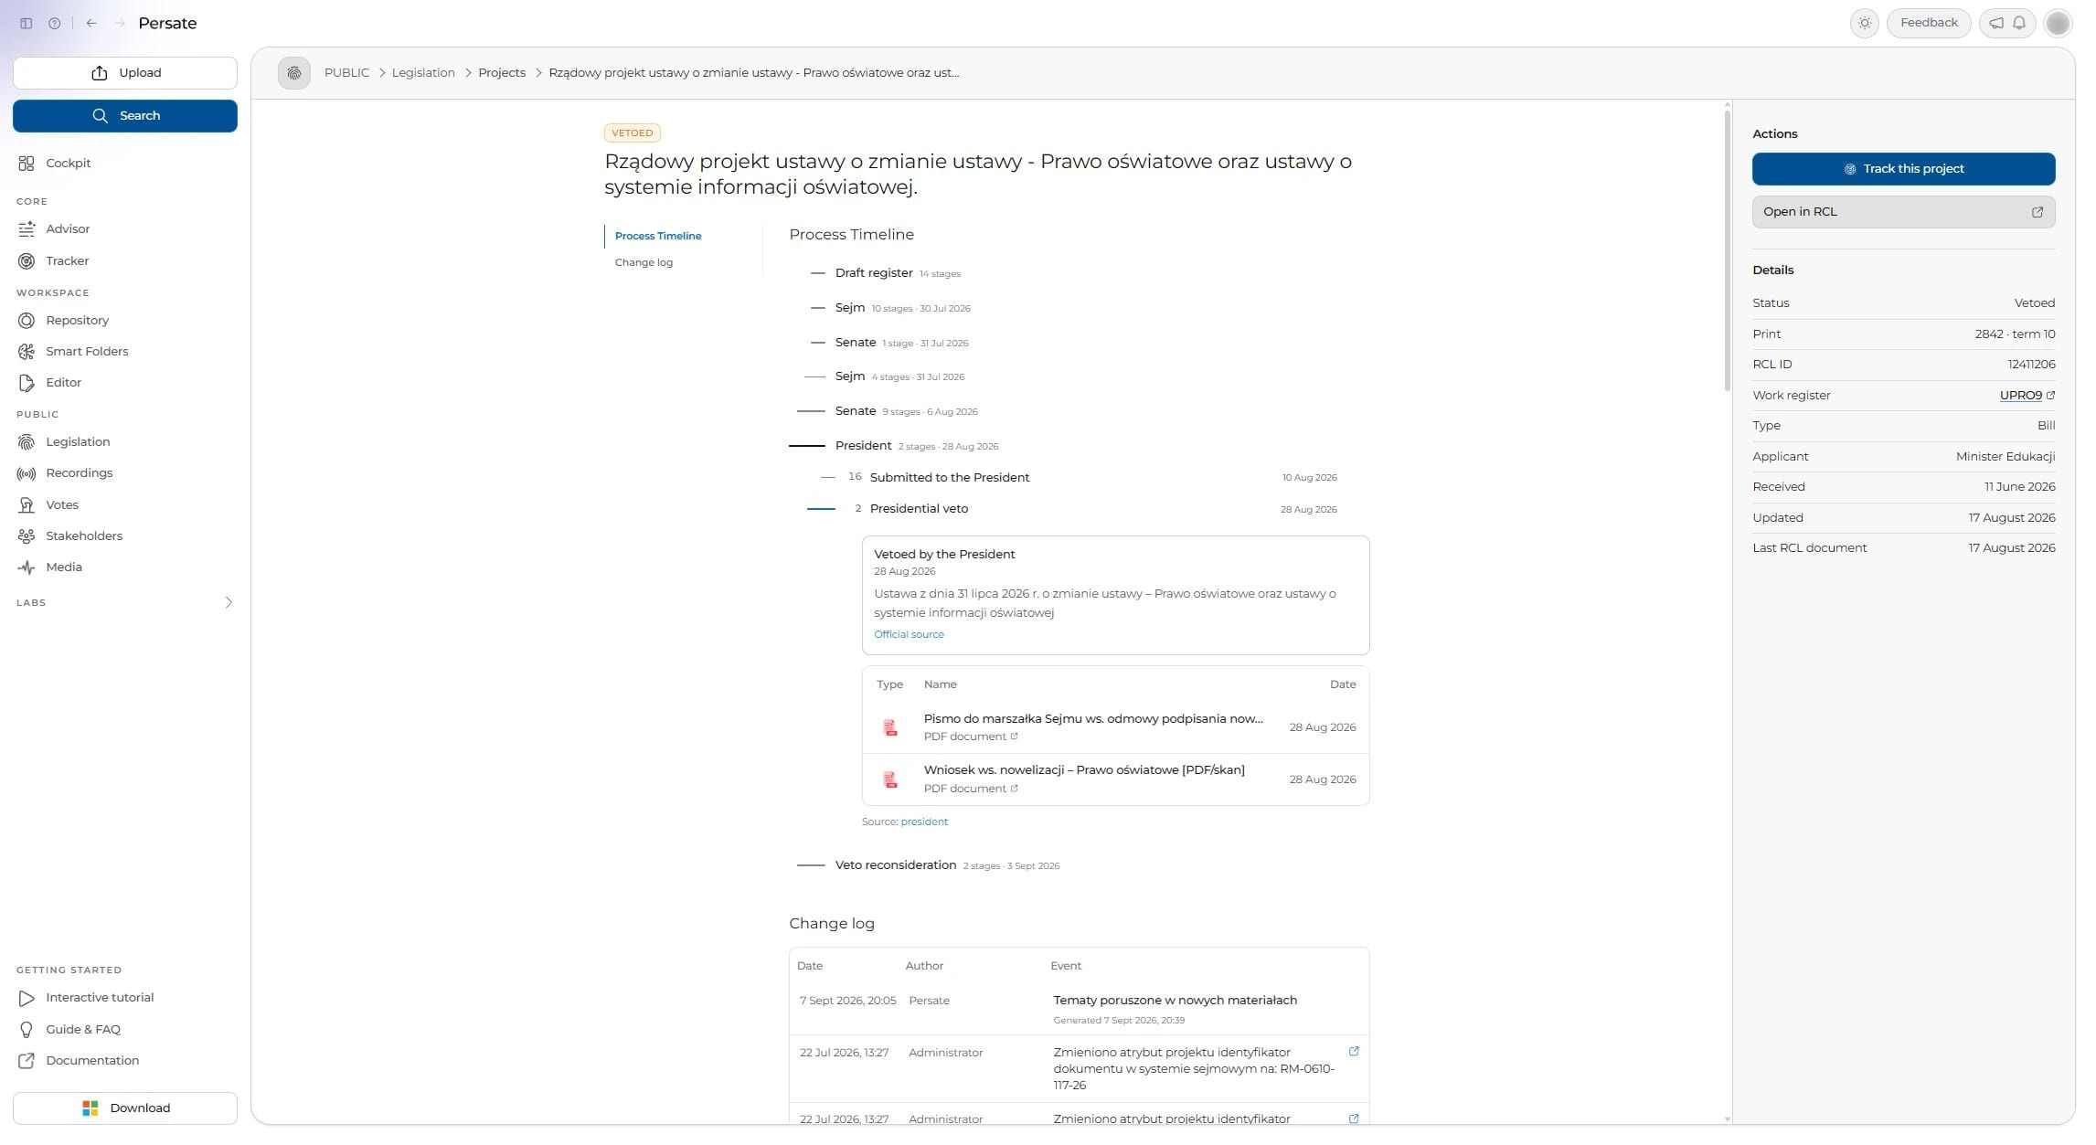Viewport: 2096px width, 1145px height.
Task: Select Process Timeline section tab
Action: [x=657, y=237]
